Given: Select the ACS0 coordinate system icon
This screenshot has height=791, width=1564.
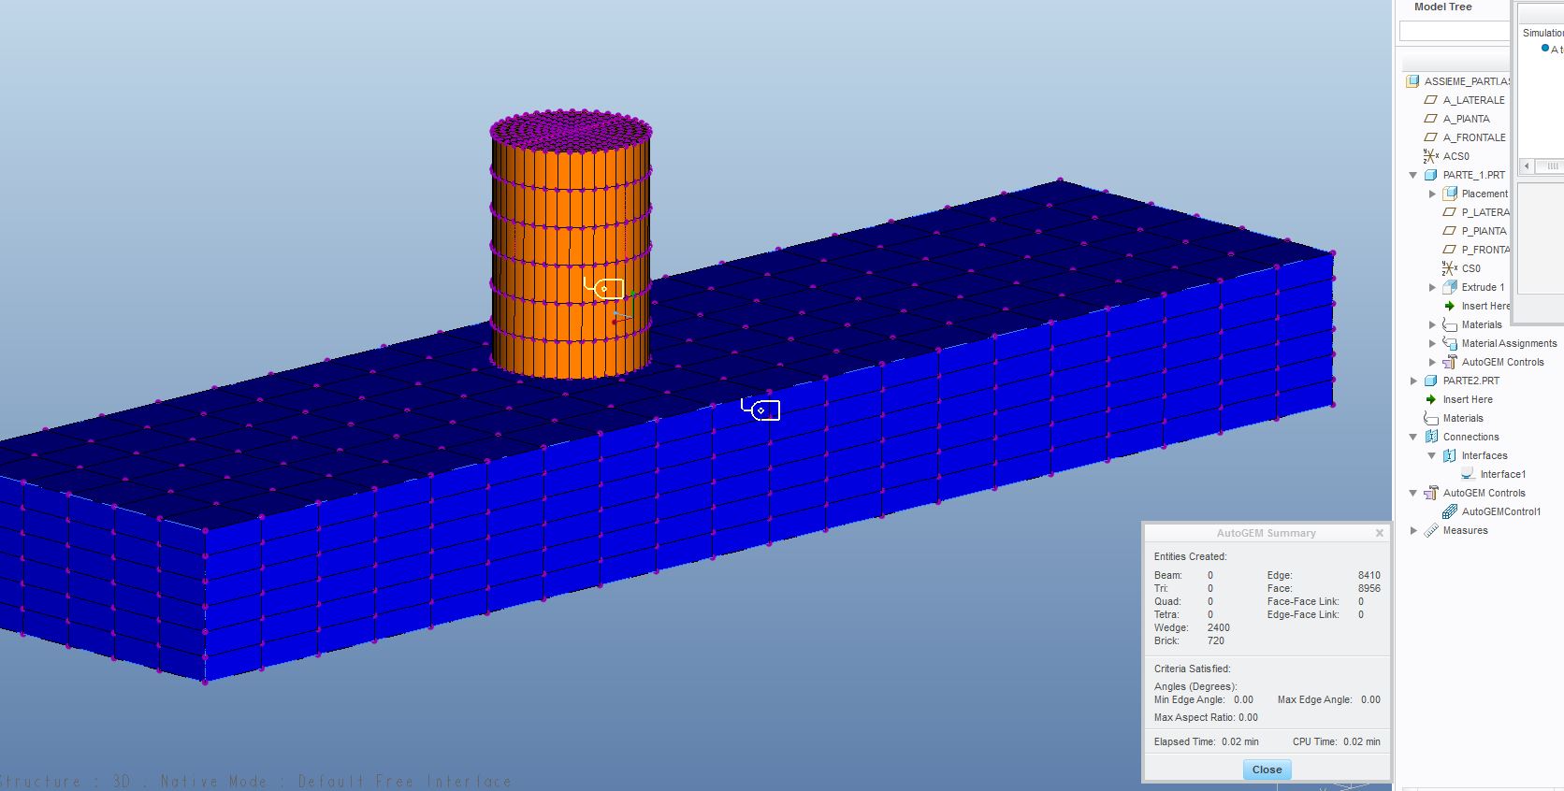Looking at the screenshot, I should pos(1430,156).
